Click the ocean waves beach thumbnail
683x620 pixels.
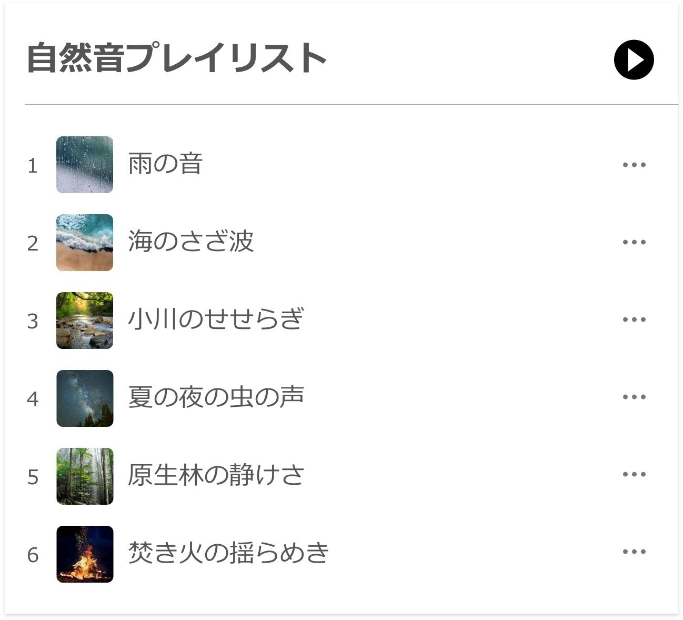[x=85, y=243]
